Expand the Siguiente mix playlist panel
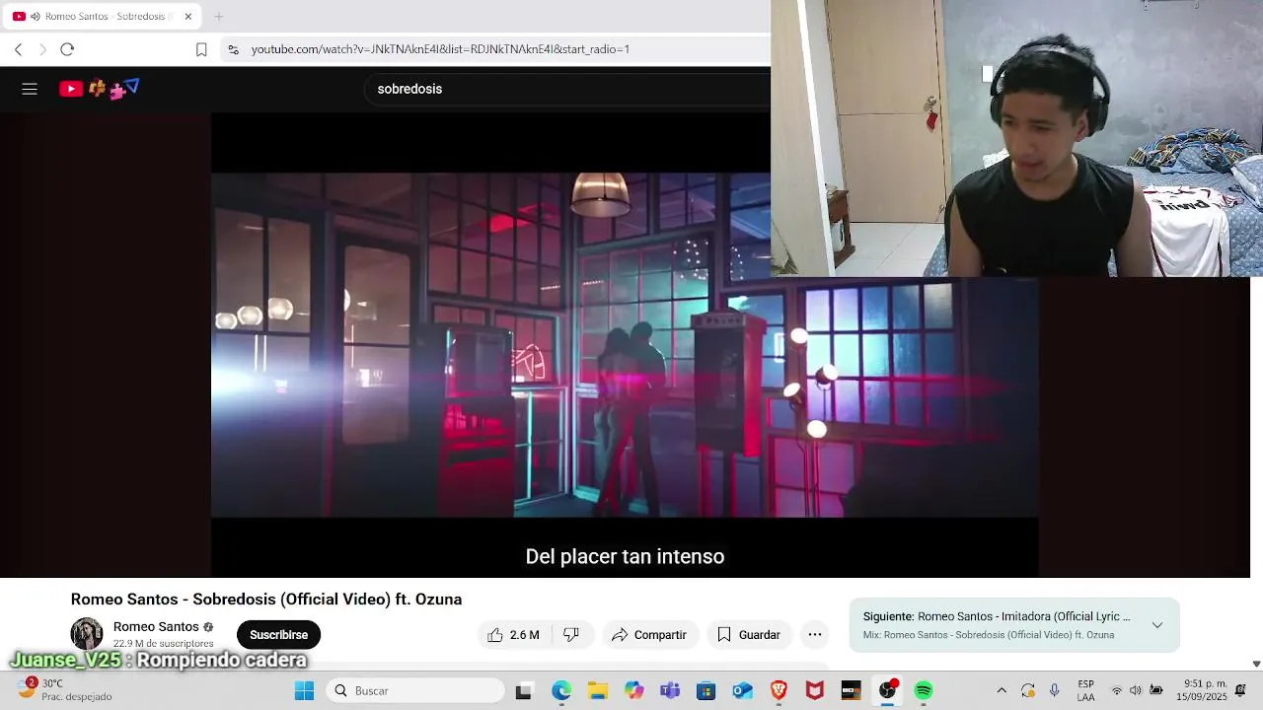 (1157, 625)
